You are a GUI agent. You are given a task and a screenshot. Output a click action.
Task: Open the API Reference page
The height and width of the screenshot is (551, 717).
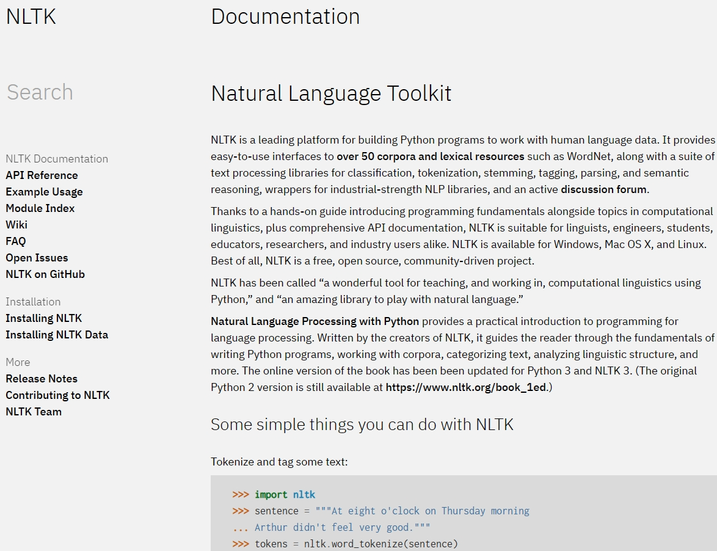[42, 175]
